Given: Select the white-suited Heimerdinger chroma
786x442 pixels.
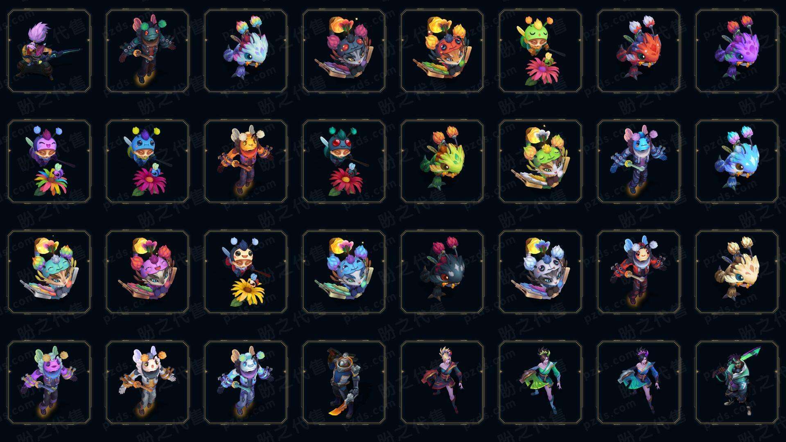Looking at the screenshot, I should 147,382.
